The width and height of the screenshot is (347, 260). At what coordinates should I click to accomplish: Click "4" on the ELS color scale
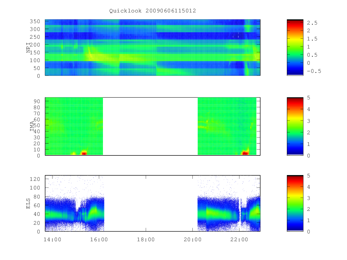pos(309,187)
